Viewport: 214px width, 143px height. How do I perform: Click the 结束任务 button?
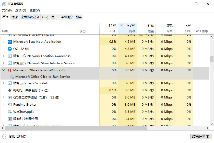pos(201,136)
